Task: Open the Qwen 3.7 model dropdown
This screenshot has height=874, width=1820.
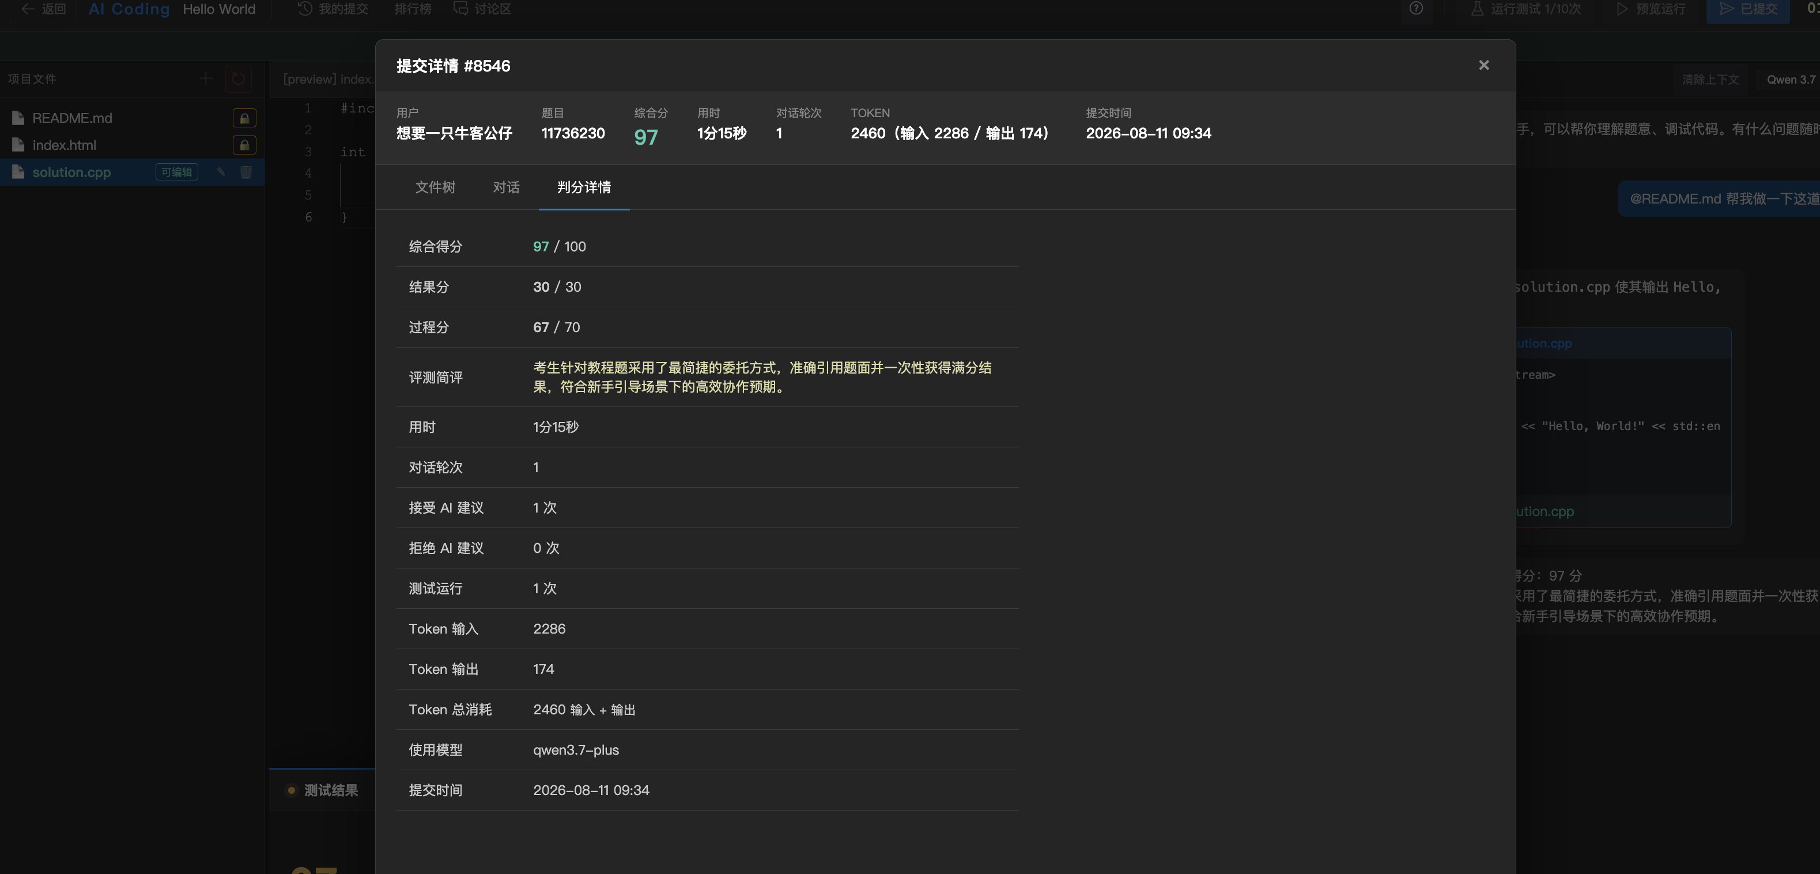Action: (1789, 79)
